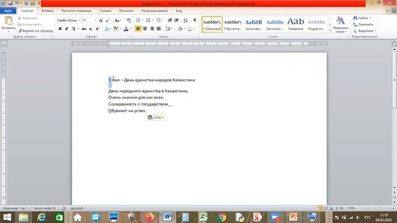Toggle show paragraph marks ¶

tap(195, 20)
